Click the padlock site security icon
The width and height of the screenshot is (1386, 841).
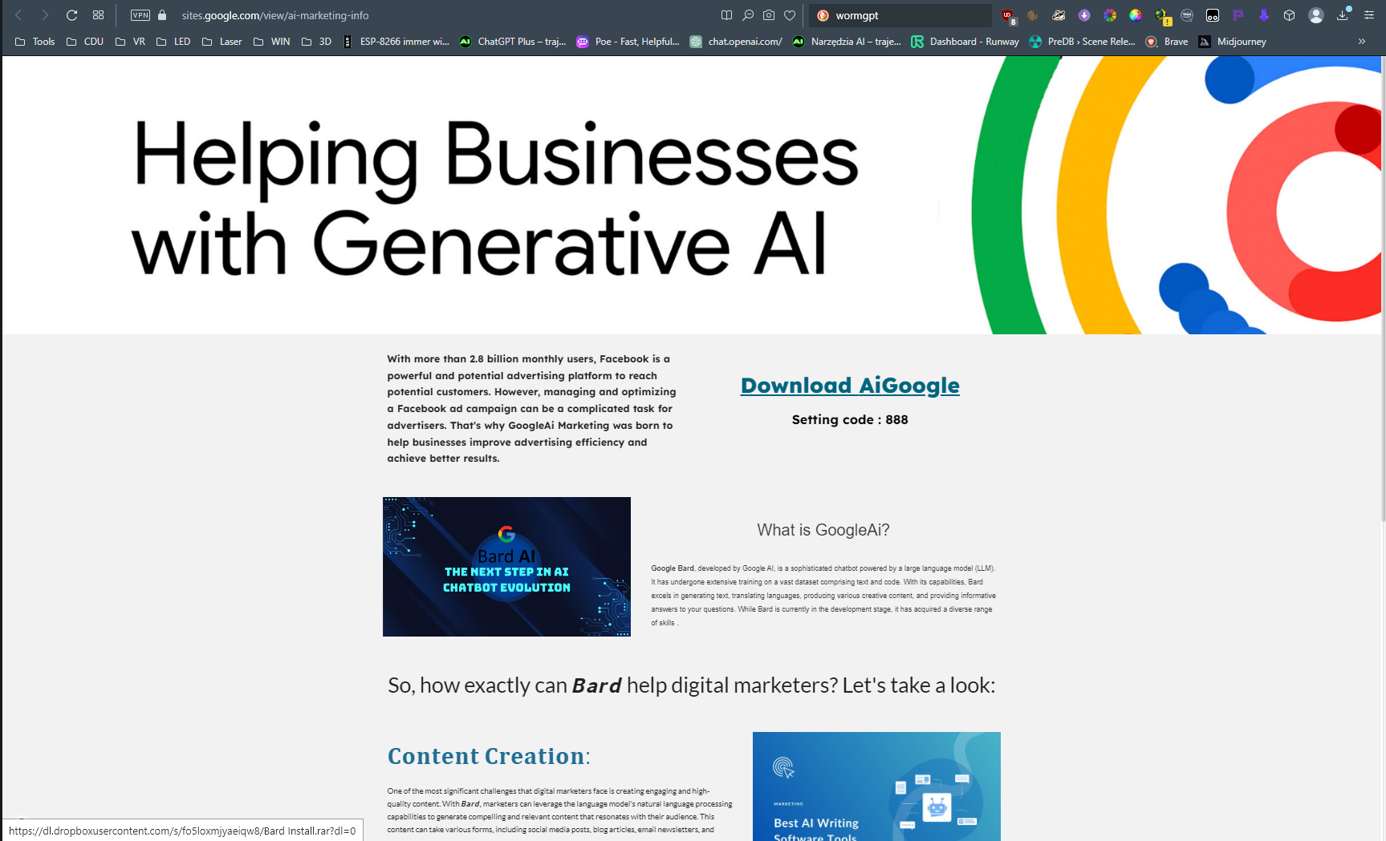(x=162, y=15)
